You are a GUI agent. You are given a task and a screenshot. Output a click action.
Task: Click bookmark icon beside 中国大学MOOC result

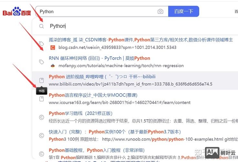(x=41, y=99)
